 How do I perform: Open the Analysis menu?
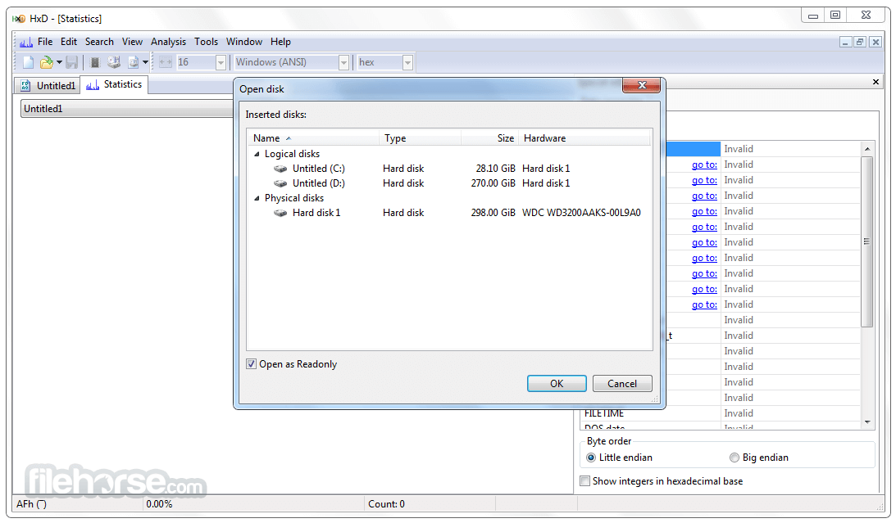tap(168, 42)
